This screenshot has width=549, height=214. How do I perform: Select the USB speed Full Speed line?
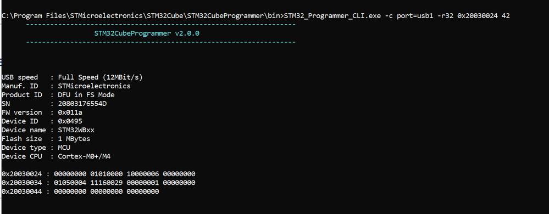(x=72, y=77)
